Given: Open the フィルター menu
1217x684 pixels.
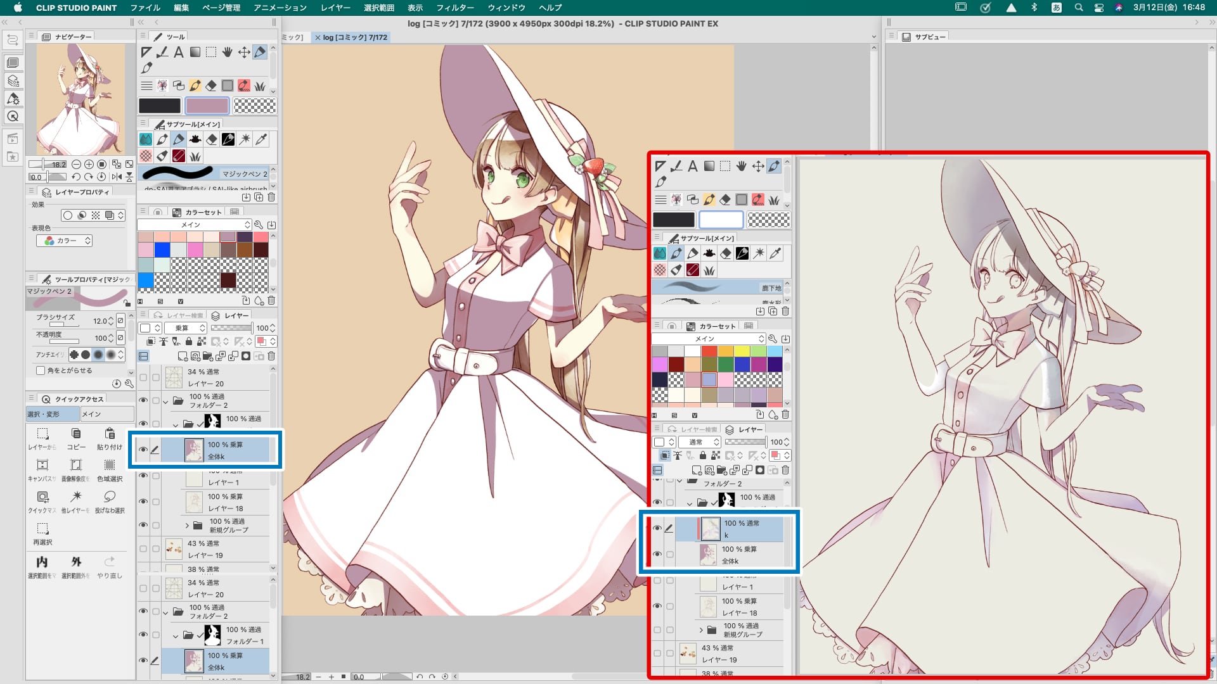Looking at the screenshot, I should click(455, 8).
